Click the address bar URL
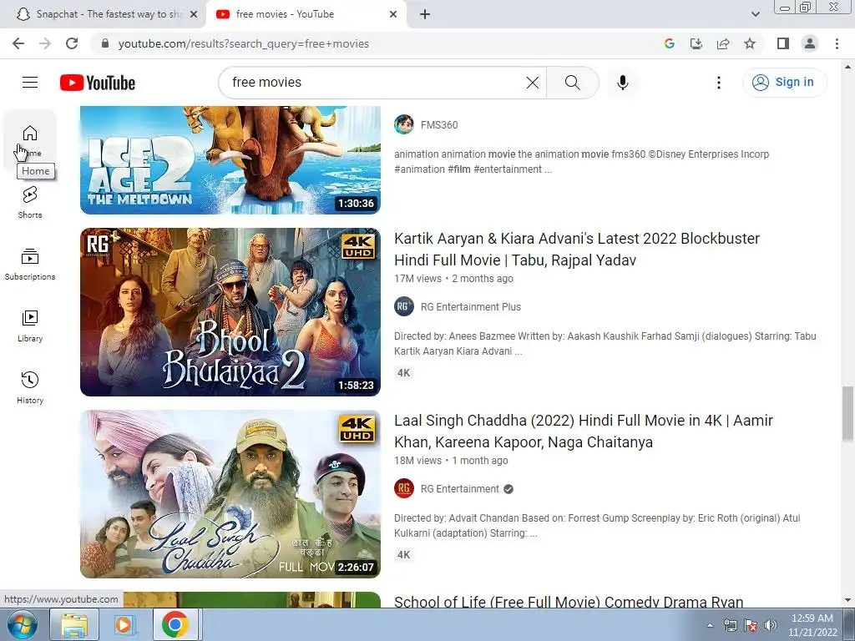 tap(243, 43)
